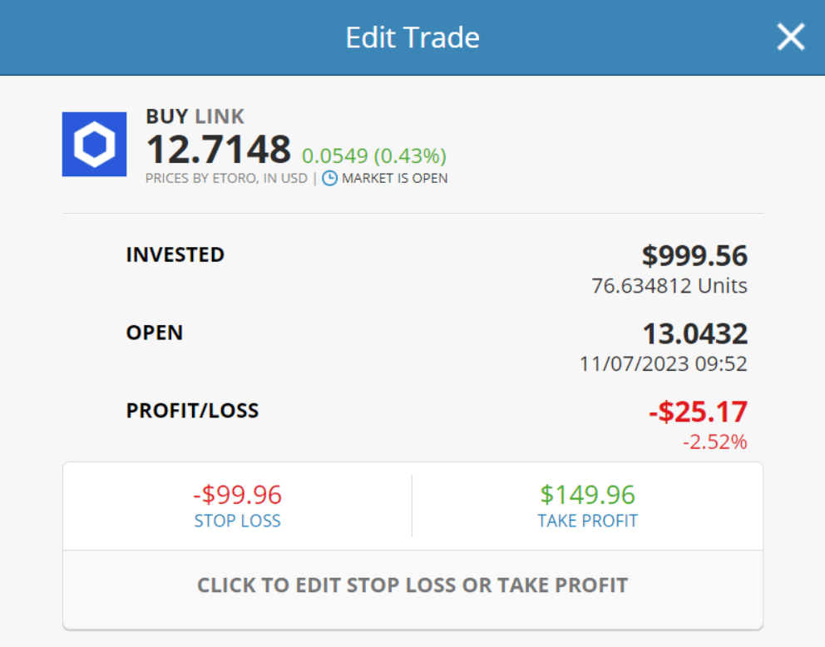Image resolution: width=825 pixels, height=647 pixels.
Task: Click the Chainlink LINK logo icon
Action: pyautogui.click(x=94, y=144)
